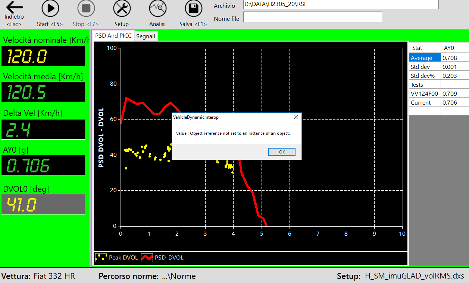469x283 pixels.
Task: Open Setup wrench and screwdriver icon
Action: [x=122, y=9]
